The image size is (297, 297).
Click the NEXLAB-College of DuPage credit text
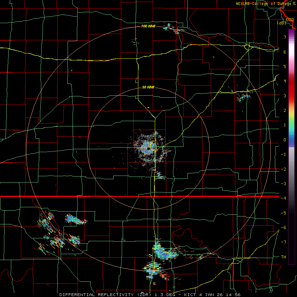[265, 4]
